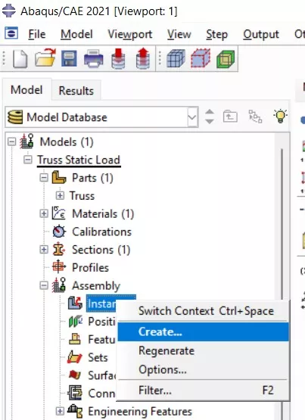Select Sets under Assembly

pyautogui.click(x=98, y=357)
